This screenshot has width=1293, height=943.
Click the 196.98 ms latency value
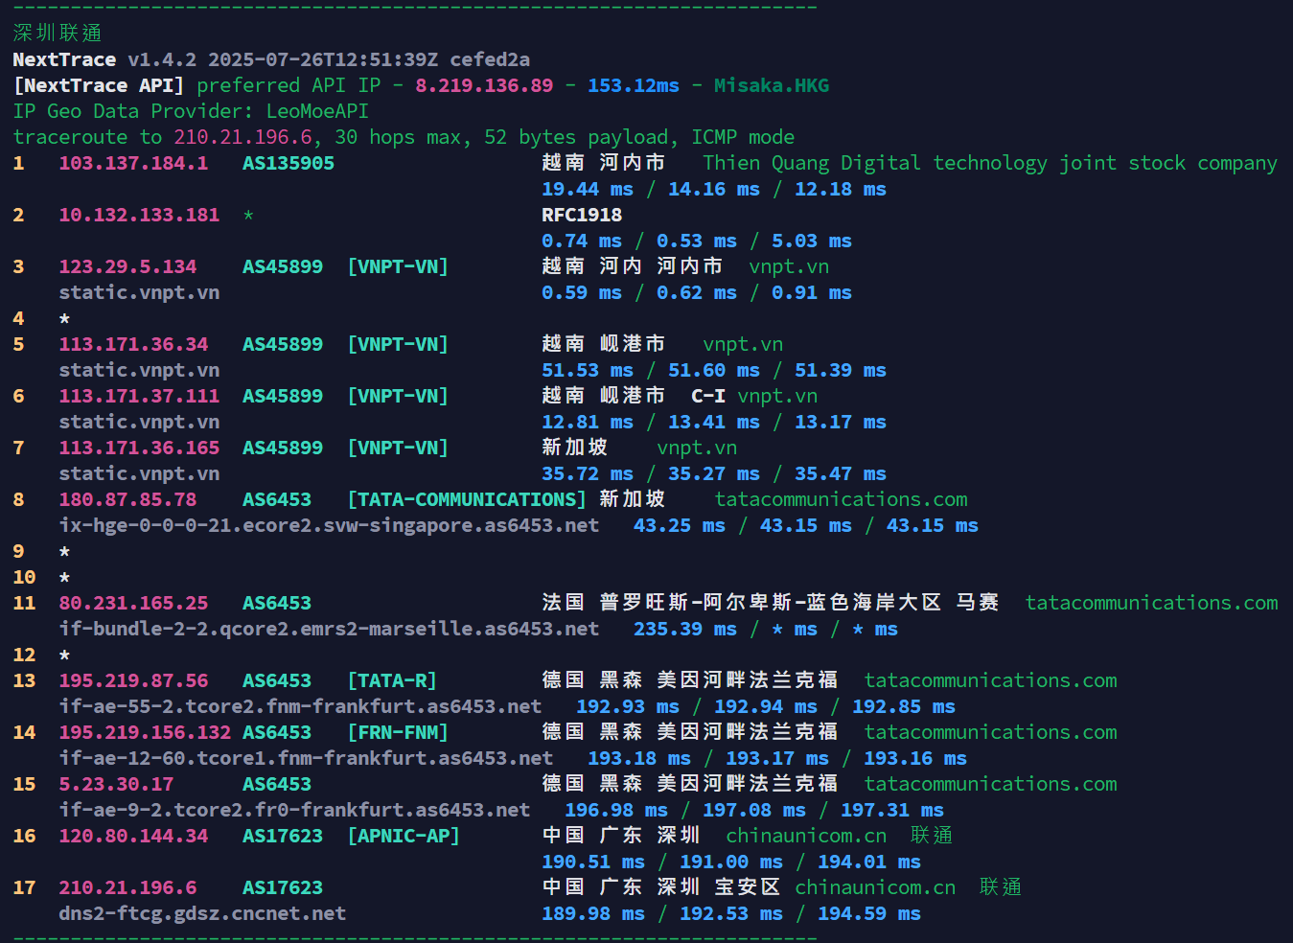click(616, 810)
